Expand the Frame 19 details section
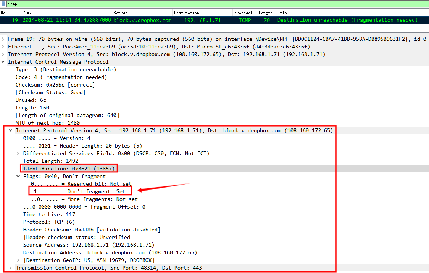Image resolution: width=429 pixels, height=273 pixels. [x=3, y=39]
